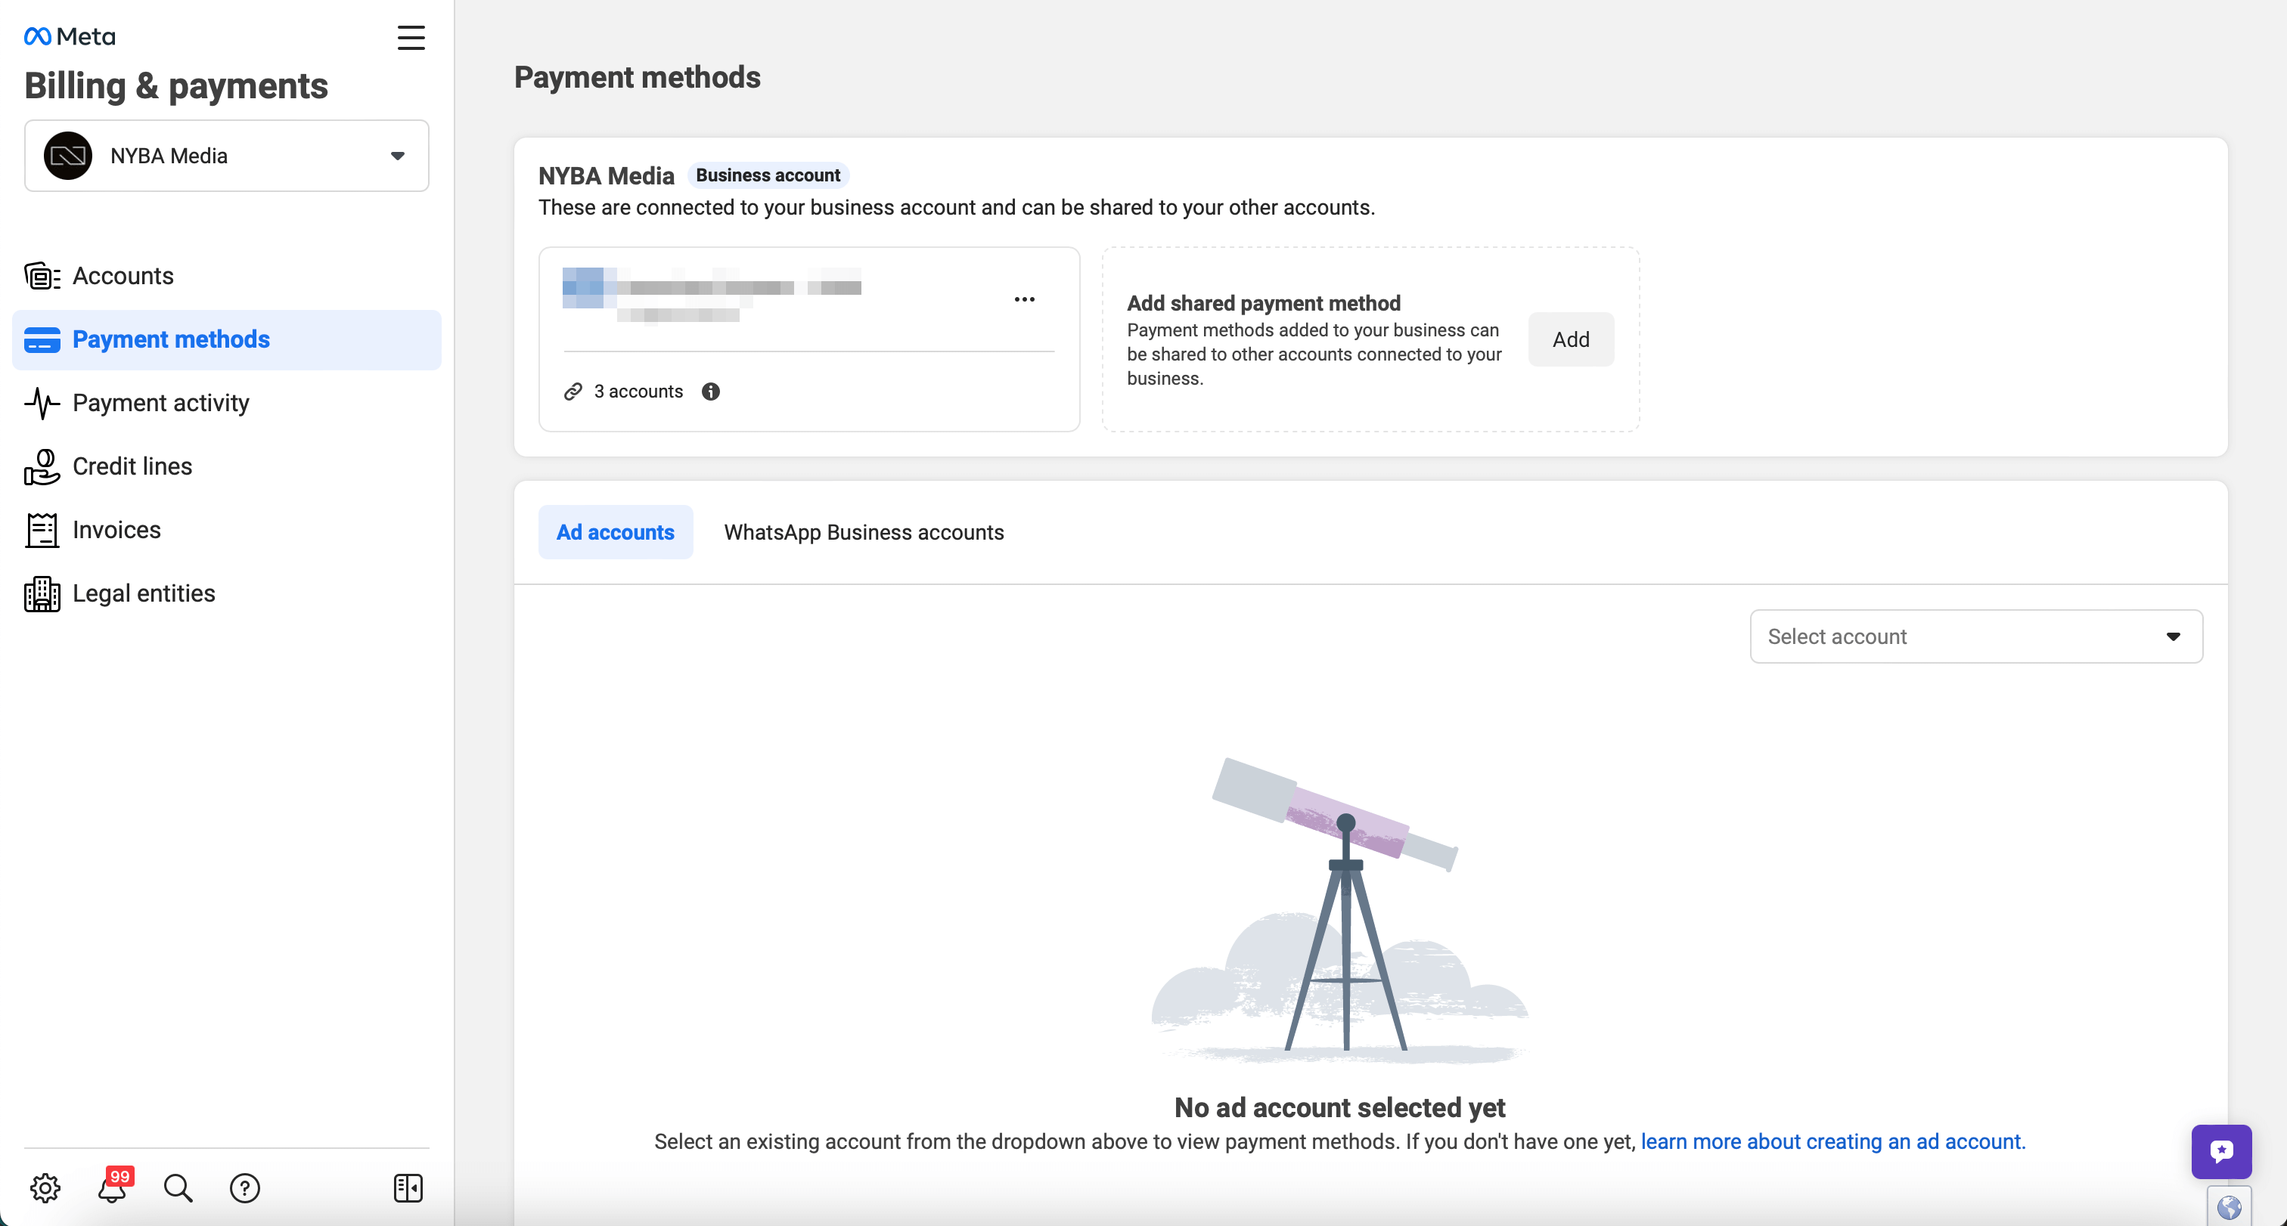
Task: Open the purple feedback chat button
Action: click(2221, 1151)
